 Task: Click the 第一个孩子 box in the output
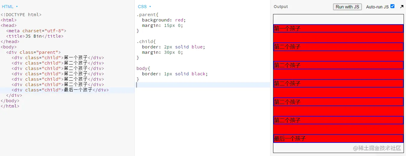click(x=338, y=28)
